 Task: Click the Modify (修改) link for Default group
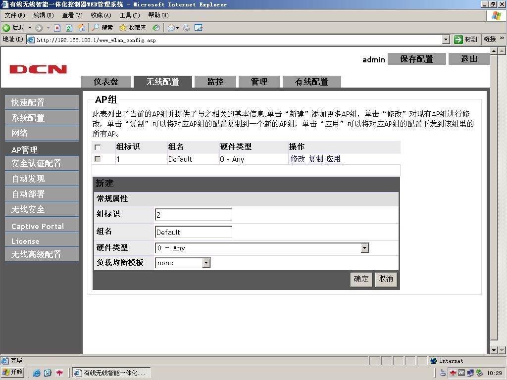(x=298, y=159)
